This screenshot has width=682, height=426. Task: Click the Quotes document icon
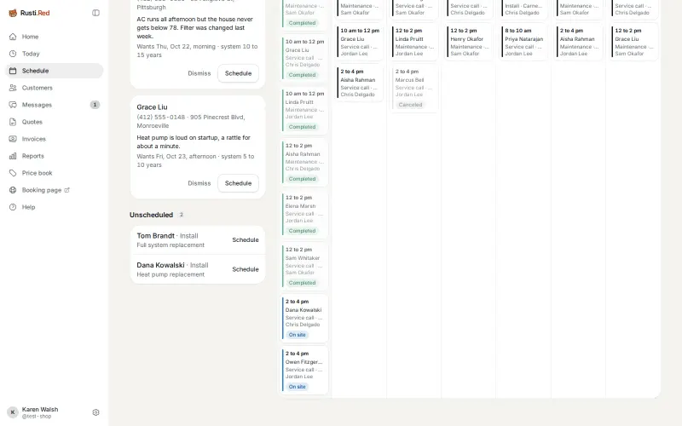(13, 122)
